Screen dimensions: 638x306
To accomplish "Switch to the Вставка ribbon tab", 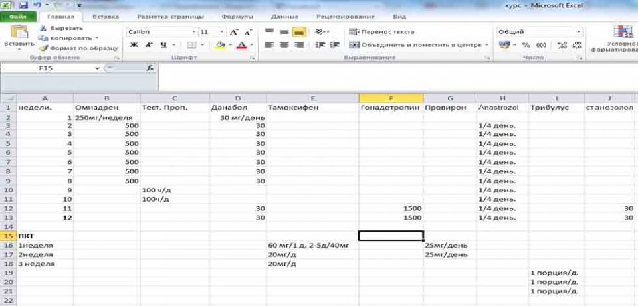I will pyautogui.click(x=106, y=16).
